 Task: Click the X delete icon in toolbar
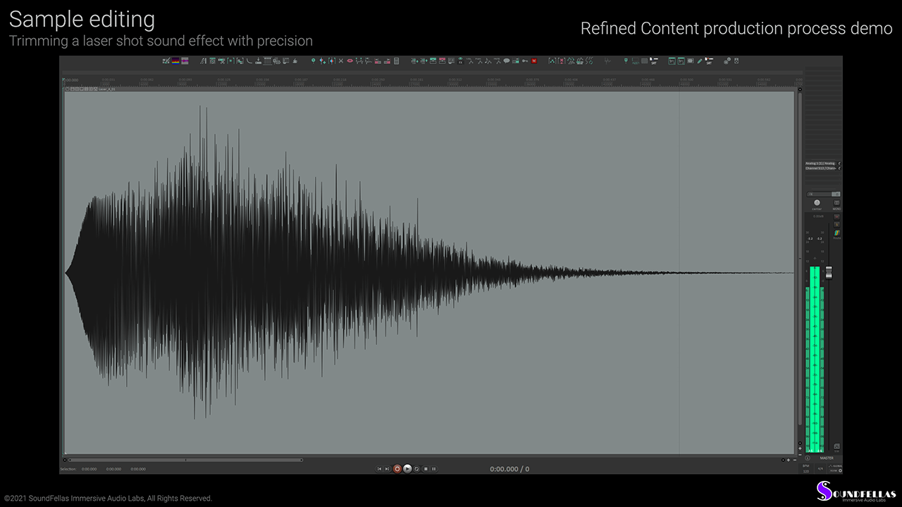[341, 61]
